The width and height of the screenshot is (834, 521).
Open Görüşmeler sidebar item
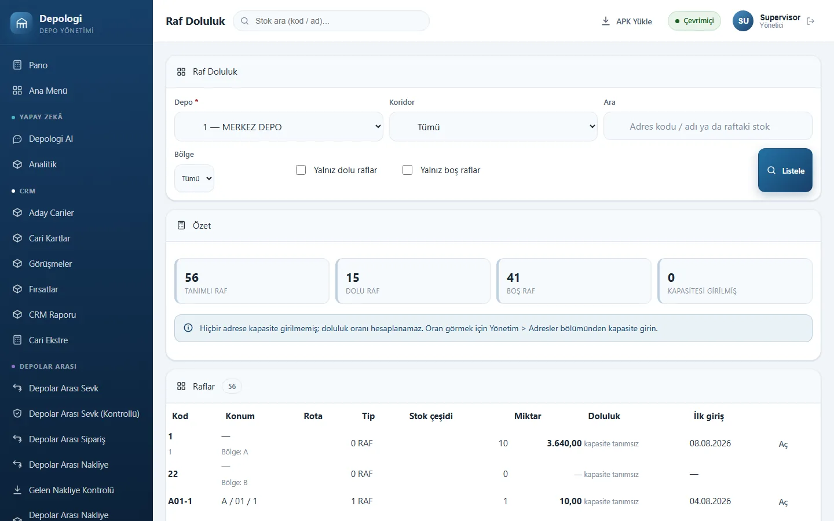click(x=76, y=264)
